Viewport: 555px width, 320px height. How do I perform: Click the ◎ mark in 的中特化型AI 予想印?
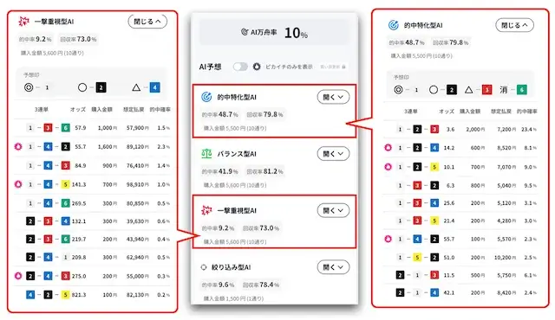pyautogui.click(x=398, y=90)
